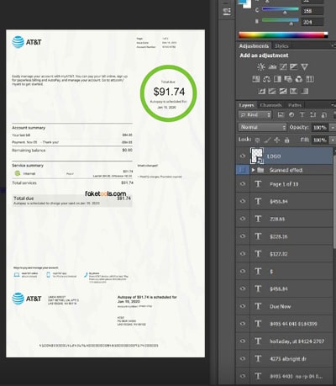336x386 pixels.
Task: Click the Fill 100% field
Action: (x=320, y=140)
